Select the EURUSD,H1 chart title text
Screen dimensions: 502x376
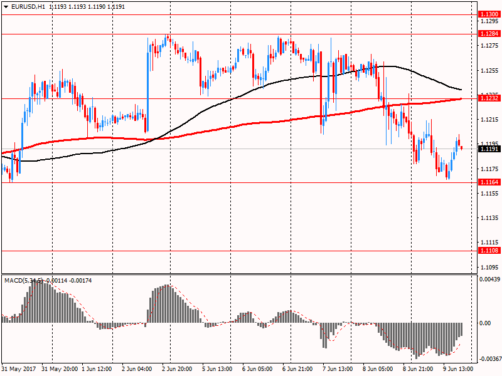coord(28,7)
